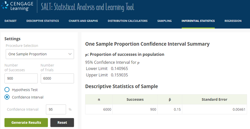
Task: Click the Successes column header
Action: 135,100
